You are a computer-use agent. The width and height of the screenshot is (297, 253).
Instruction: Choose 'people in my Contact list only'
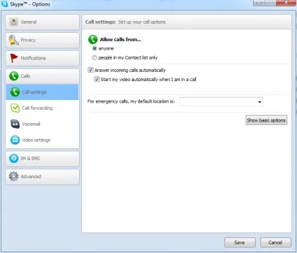(95, 57)
